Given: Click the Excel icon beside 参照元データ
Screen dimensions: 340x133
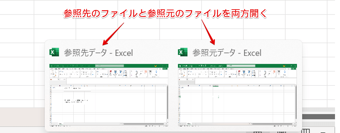Looking at the screenshot, I should click(183, 52).
